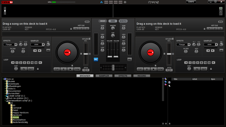
Task: Click the left turntable jog wheel
Action: tap(67, 52)
